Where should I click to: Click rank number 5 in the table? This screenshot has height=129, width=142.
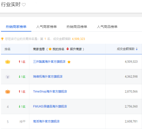click(x=8, y=122)
